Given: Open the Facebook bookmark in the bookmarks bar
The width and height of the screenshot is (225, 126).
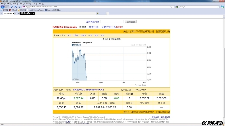Looking at the screenshot, I should pyautogui.click(x=53, y=10).
